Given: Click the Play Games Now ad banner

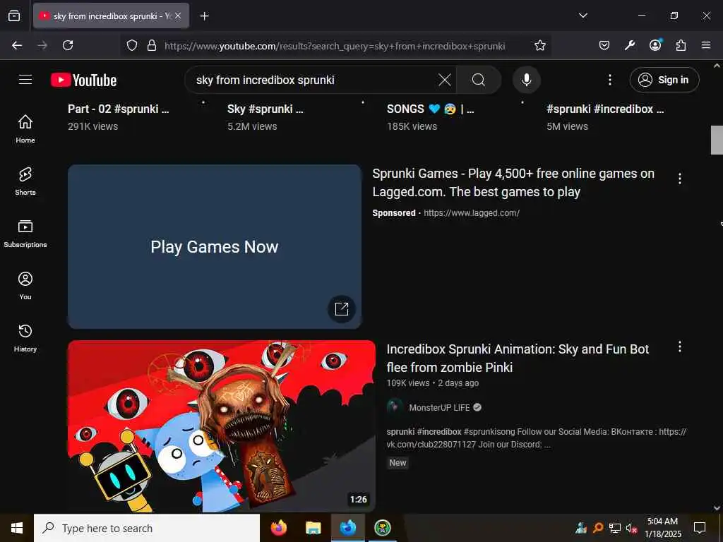Looking at the screenshot, I should (215, 246).
